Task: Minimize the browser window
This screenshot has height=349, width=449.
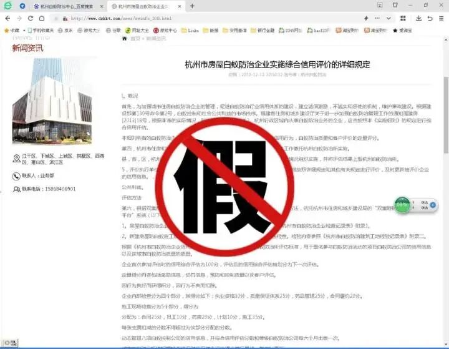Action: coord(410,5)
